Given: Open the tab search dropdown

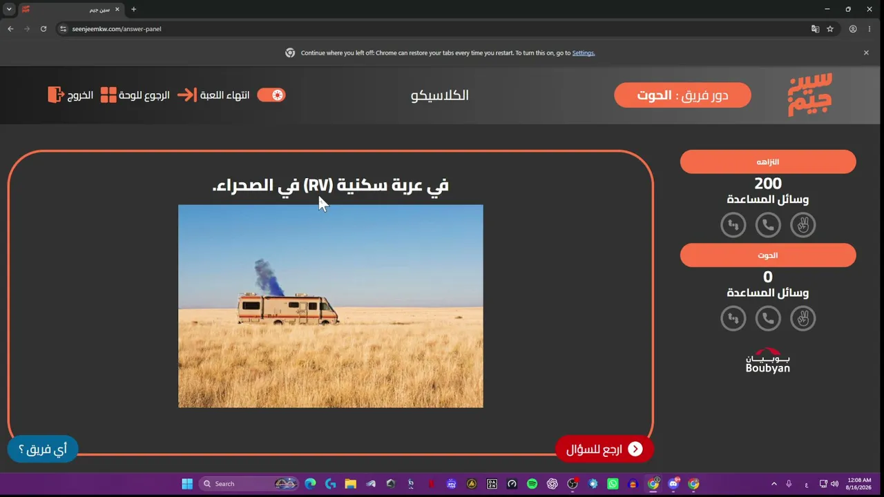Looking at the screenshot, I should click(x=9, y=10).
